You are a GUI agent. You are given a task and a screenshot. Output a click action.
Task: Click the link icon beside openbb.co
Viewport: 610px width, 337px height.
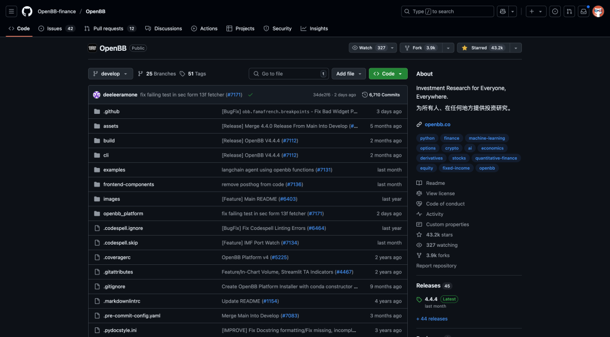click(419, 125)
